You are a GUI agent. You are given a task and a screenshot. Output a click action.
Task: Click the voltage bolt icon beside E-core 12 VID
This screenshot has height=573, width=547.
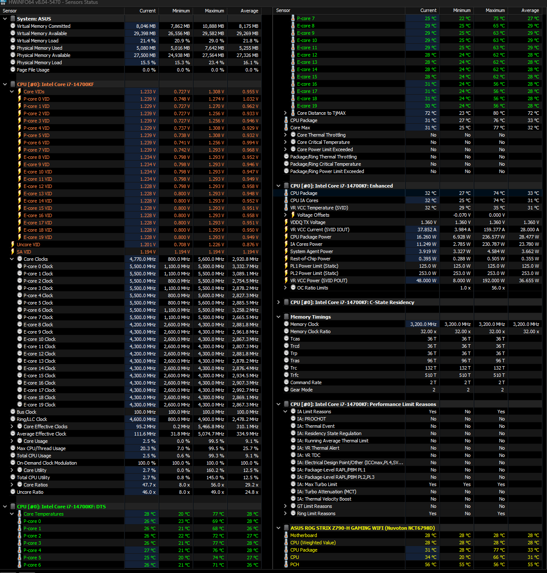point(20,186)
